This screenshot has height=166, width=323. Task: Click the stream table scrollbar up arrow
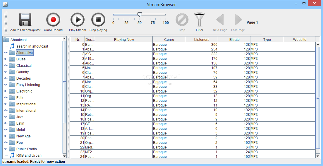coord(318,44)
